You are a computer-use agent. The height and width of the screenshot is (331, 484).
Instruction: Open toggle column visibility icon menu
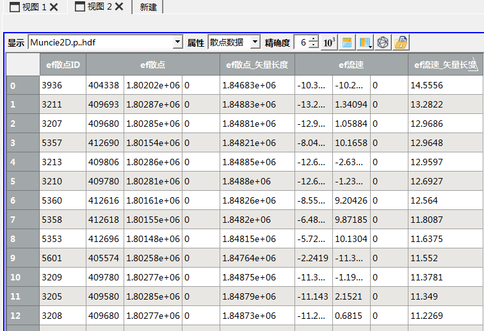pos(365,42)
